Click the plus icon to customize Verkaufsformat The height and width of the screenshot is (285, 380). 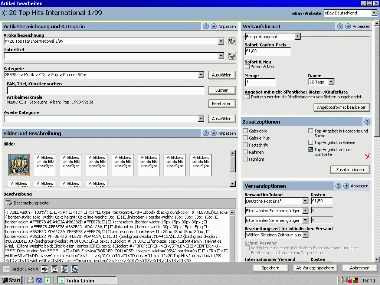pyautogui.click(x=348, y=26)
